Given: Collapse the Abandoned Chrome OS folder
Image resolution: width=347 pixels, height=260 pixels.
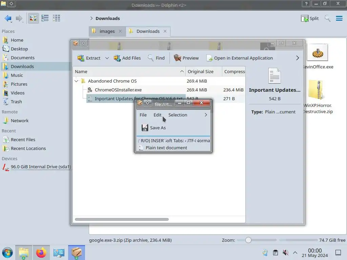Looking at the screenshot, I should (x=76, y=81).
